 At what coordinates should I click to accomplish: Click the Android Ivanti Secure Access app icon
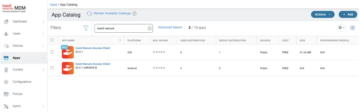(x=68, y=68)
